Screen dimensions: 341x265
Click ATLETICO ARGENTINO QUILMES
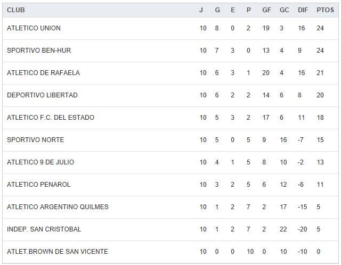[58, 207]
